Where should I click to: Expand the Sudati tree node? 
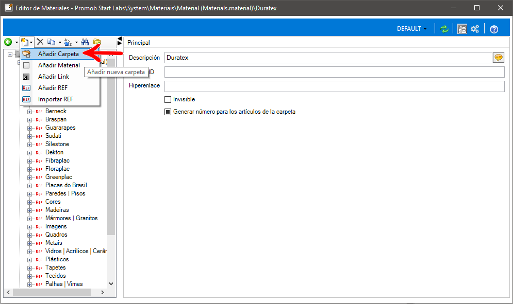(29, 136)
